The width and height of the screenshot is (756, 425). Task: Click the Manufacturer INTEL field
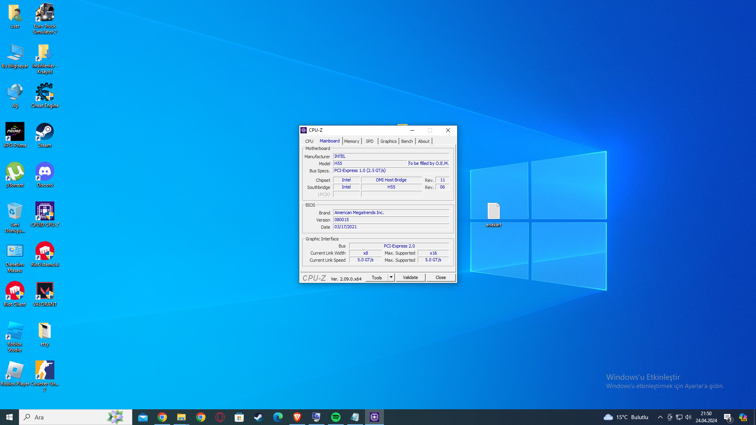pos(391,156)
